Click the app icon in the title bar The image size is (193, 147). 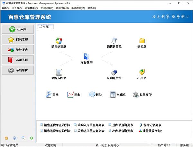(4, 3)
